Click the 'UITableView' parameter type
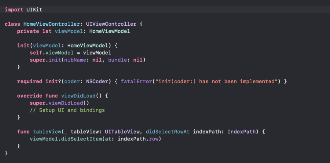This screenshot has height=163, width=330. (x=122, y=132)
